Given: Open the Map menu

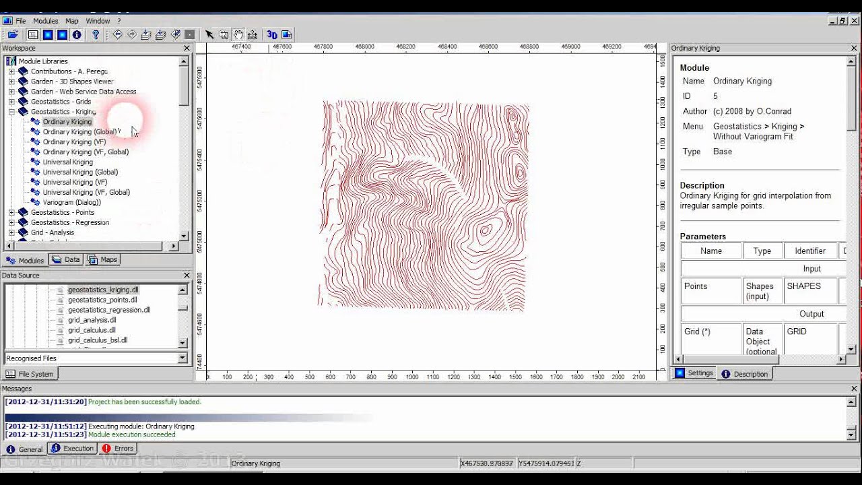Looking at the screenshot, I should [x=71, y=21].
